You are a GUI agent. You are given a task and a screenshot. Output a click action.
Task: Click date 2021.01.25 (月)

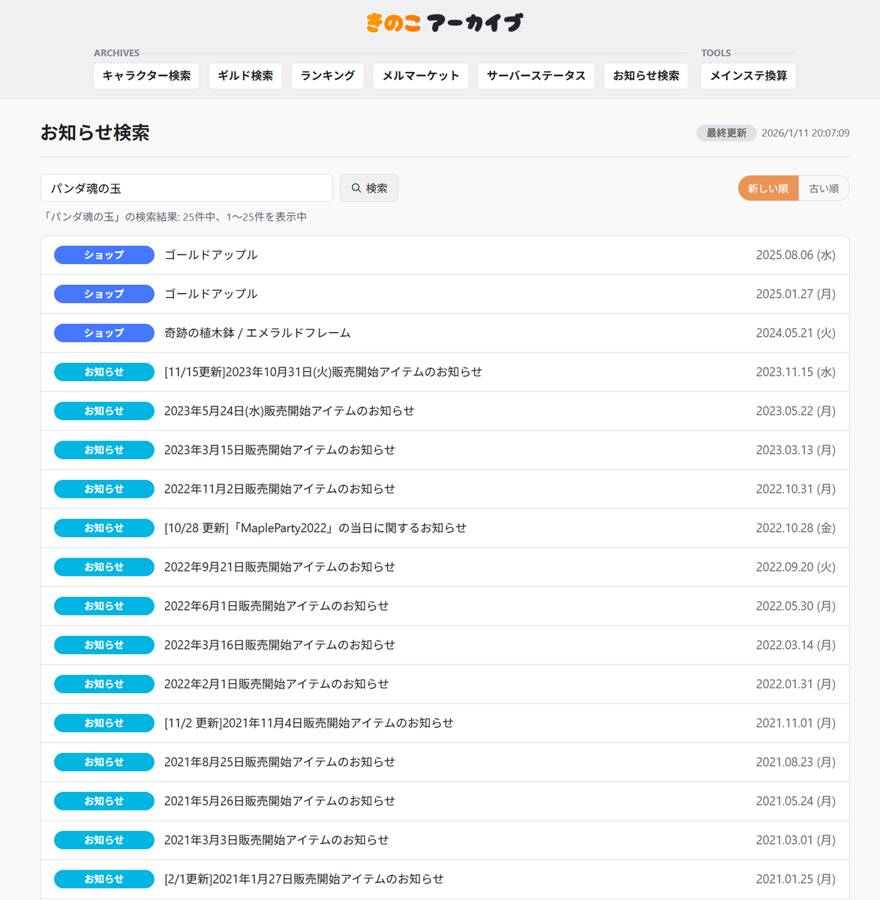pyautogui.click(x=795, y=879)
